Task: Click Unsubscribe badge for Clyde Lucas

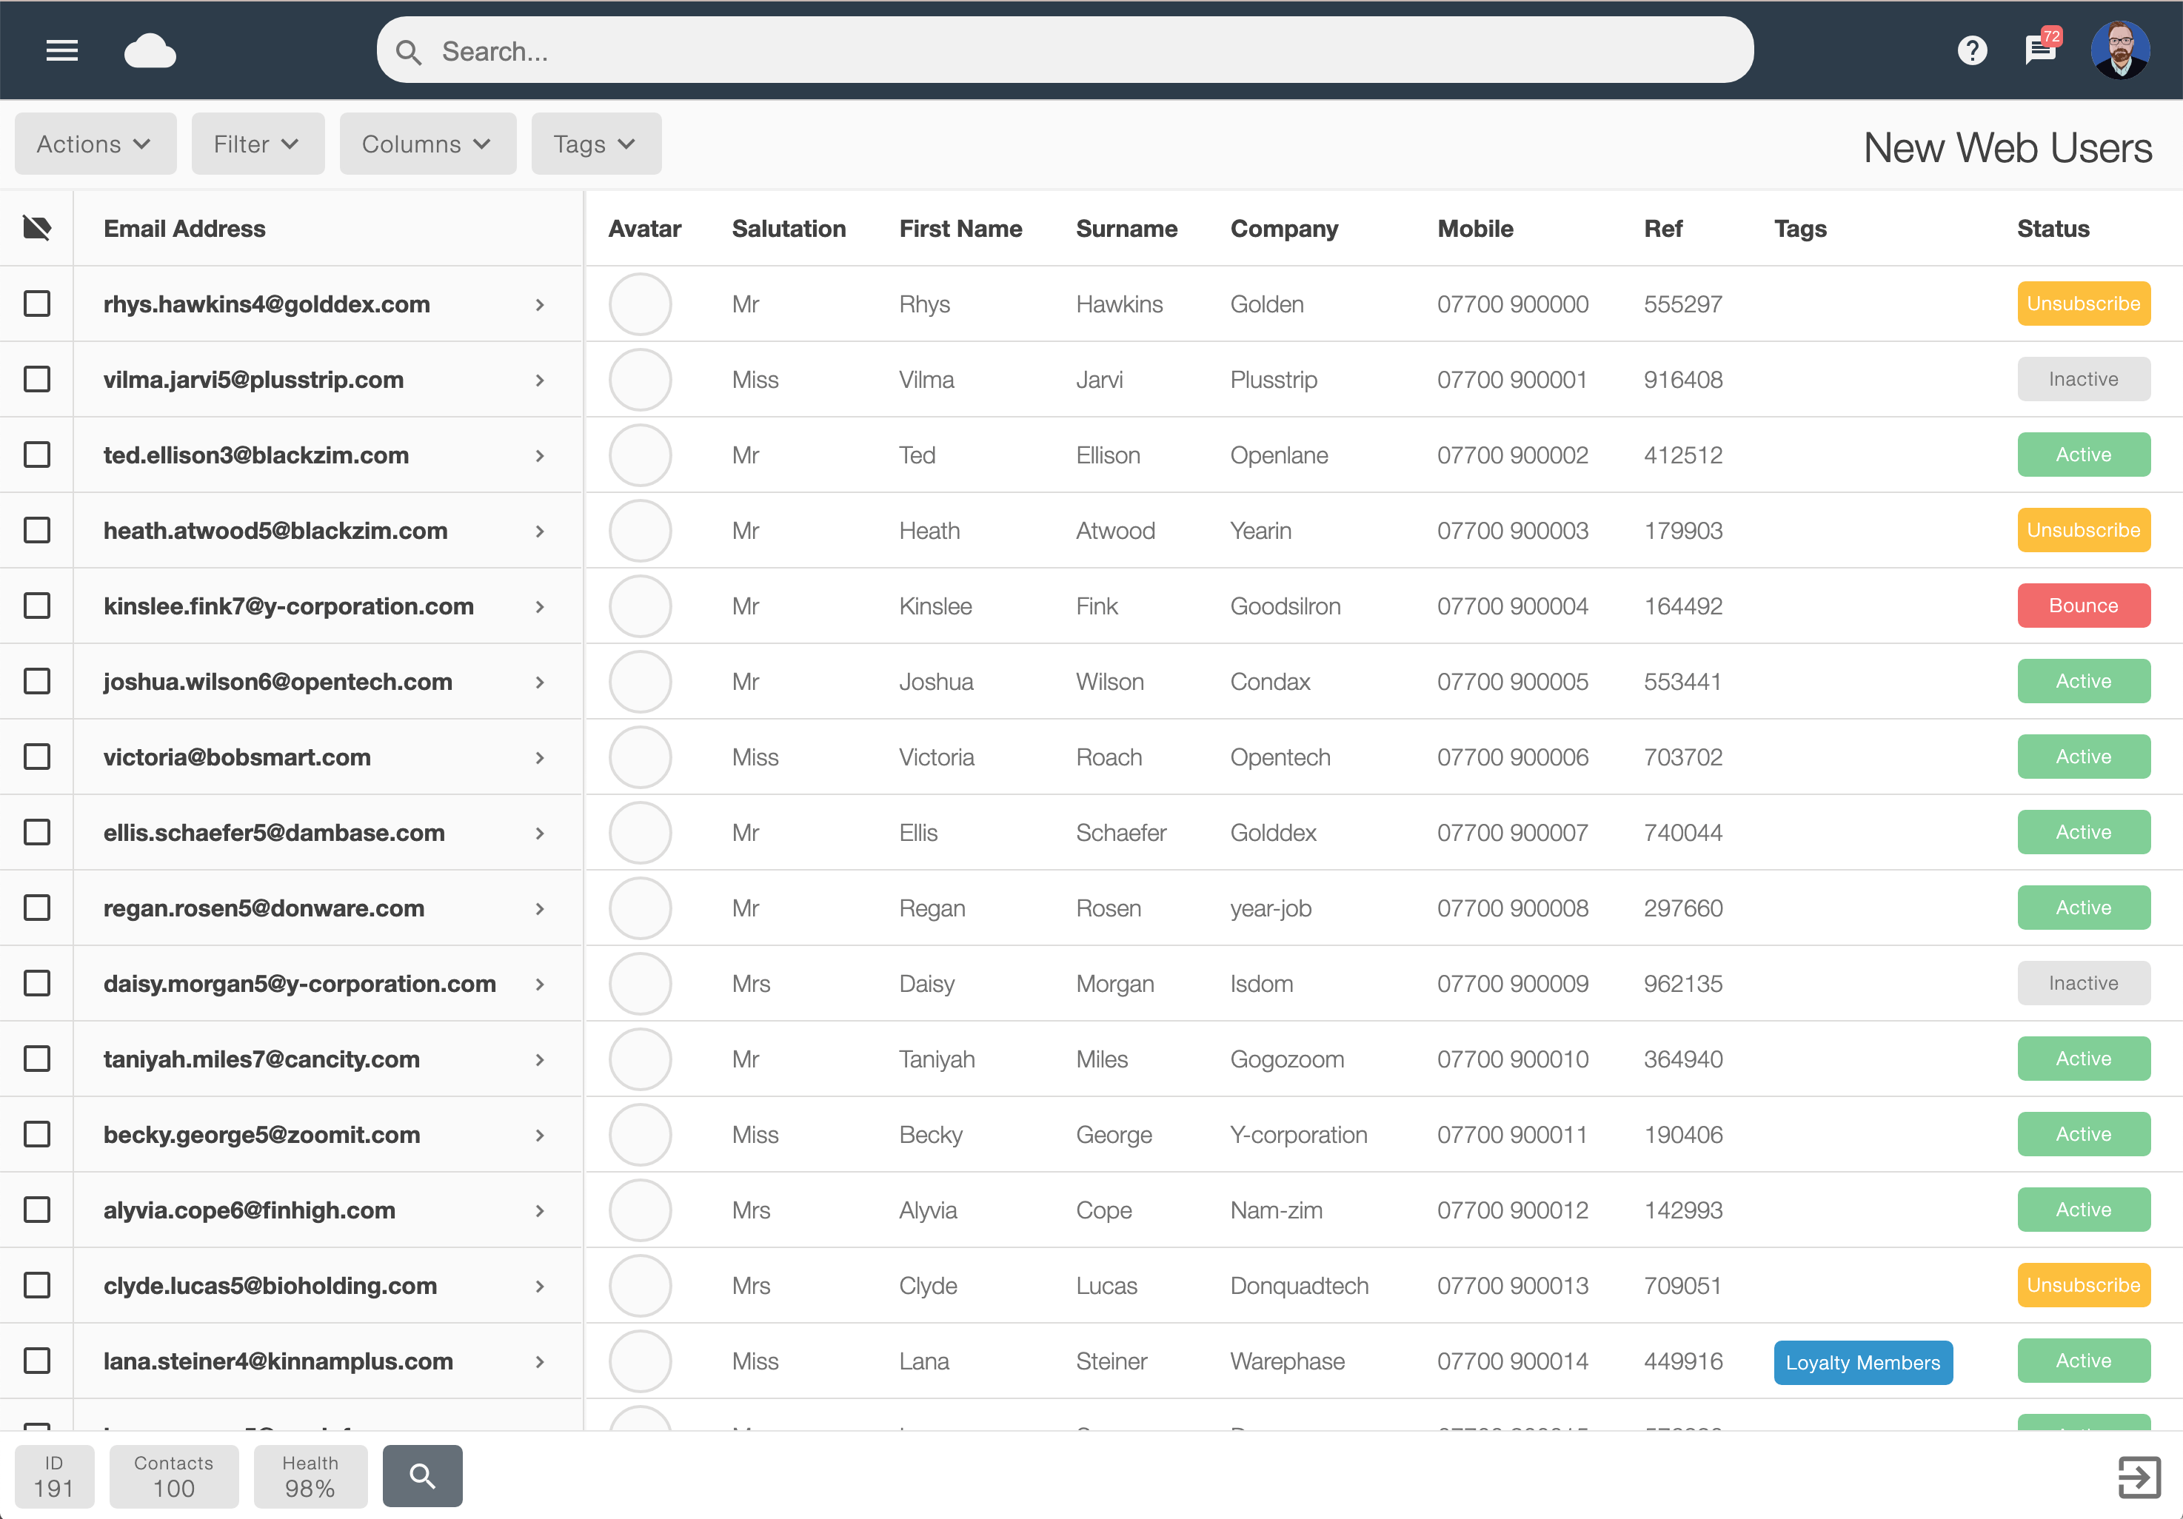Action: 2083,1285
